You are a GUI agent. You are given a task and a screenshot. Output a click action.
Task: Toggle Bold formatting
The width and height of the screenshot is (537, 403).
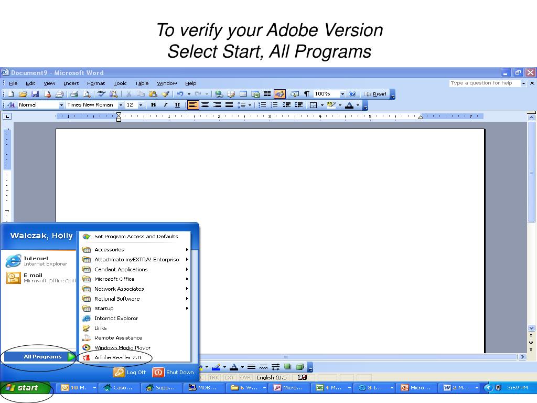[154, 105]
